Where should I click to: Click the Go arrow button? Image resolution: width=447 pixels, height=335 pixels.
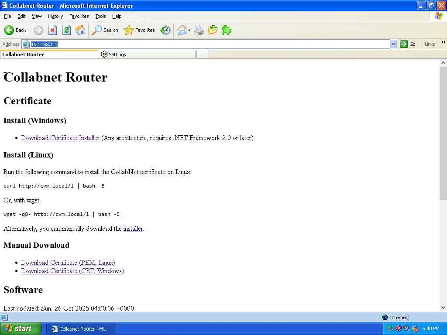[407, 44]
